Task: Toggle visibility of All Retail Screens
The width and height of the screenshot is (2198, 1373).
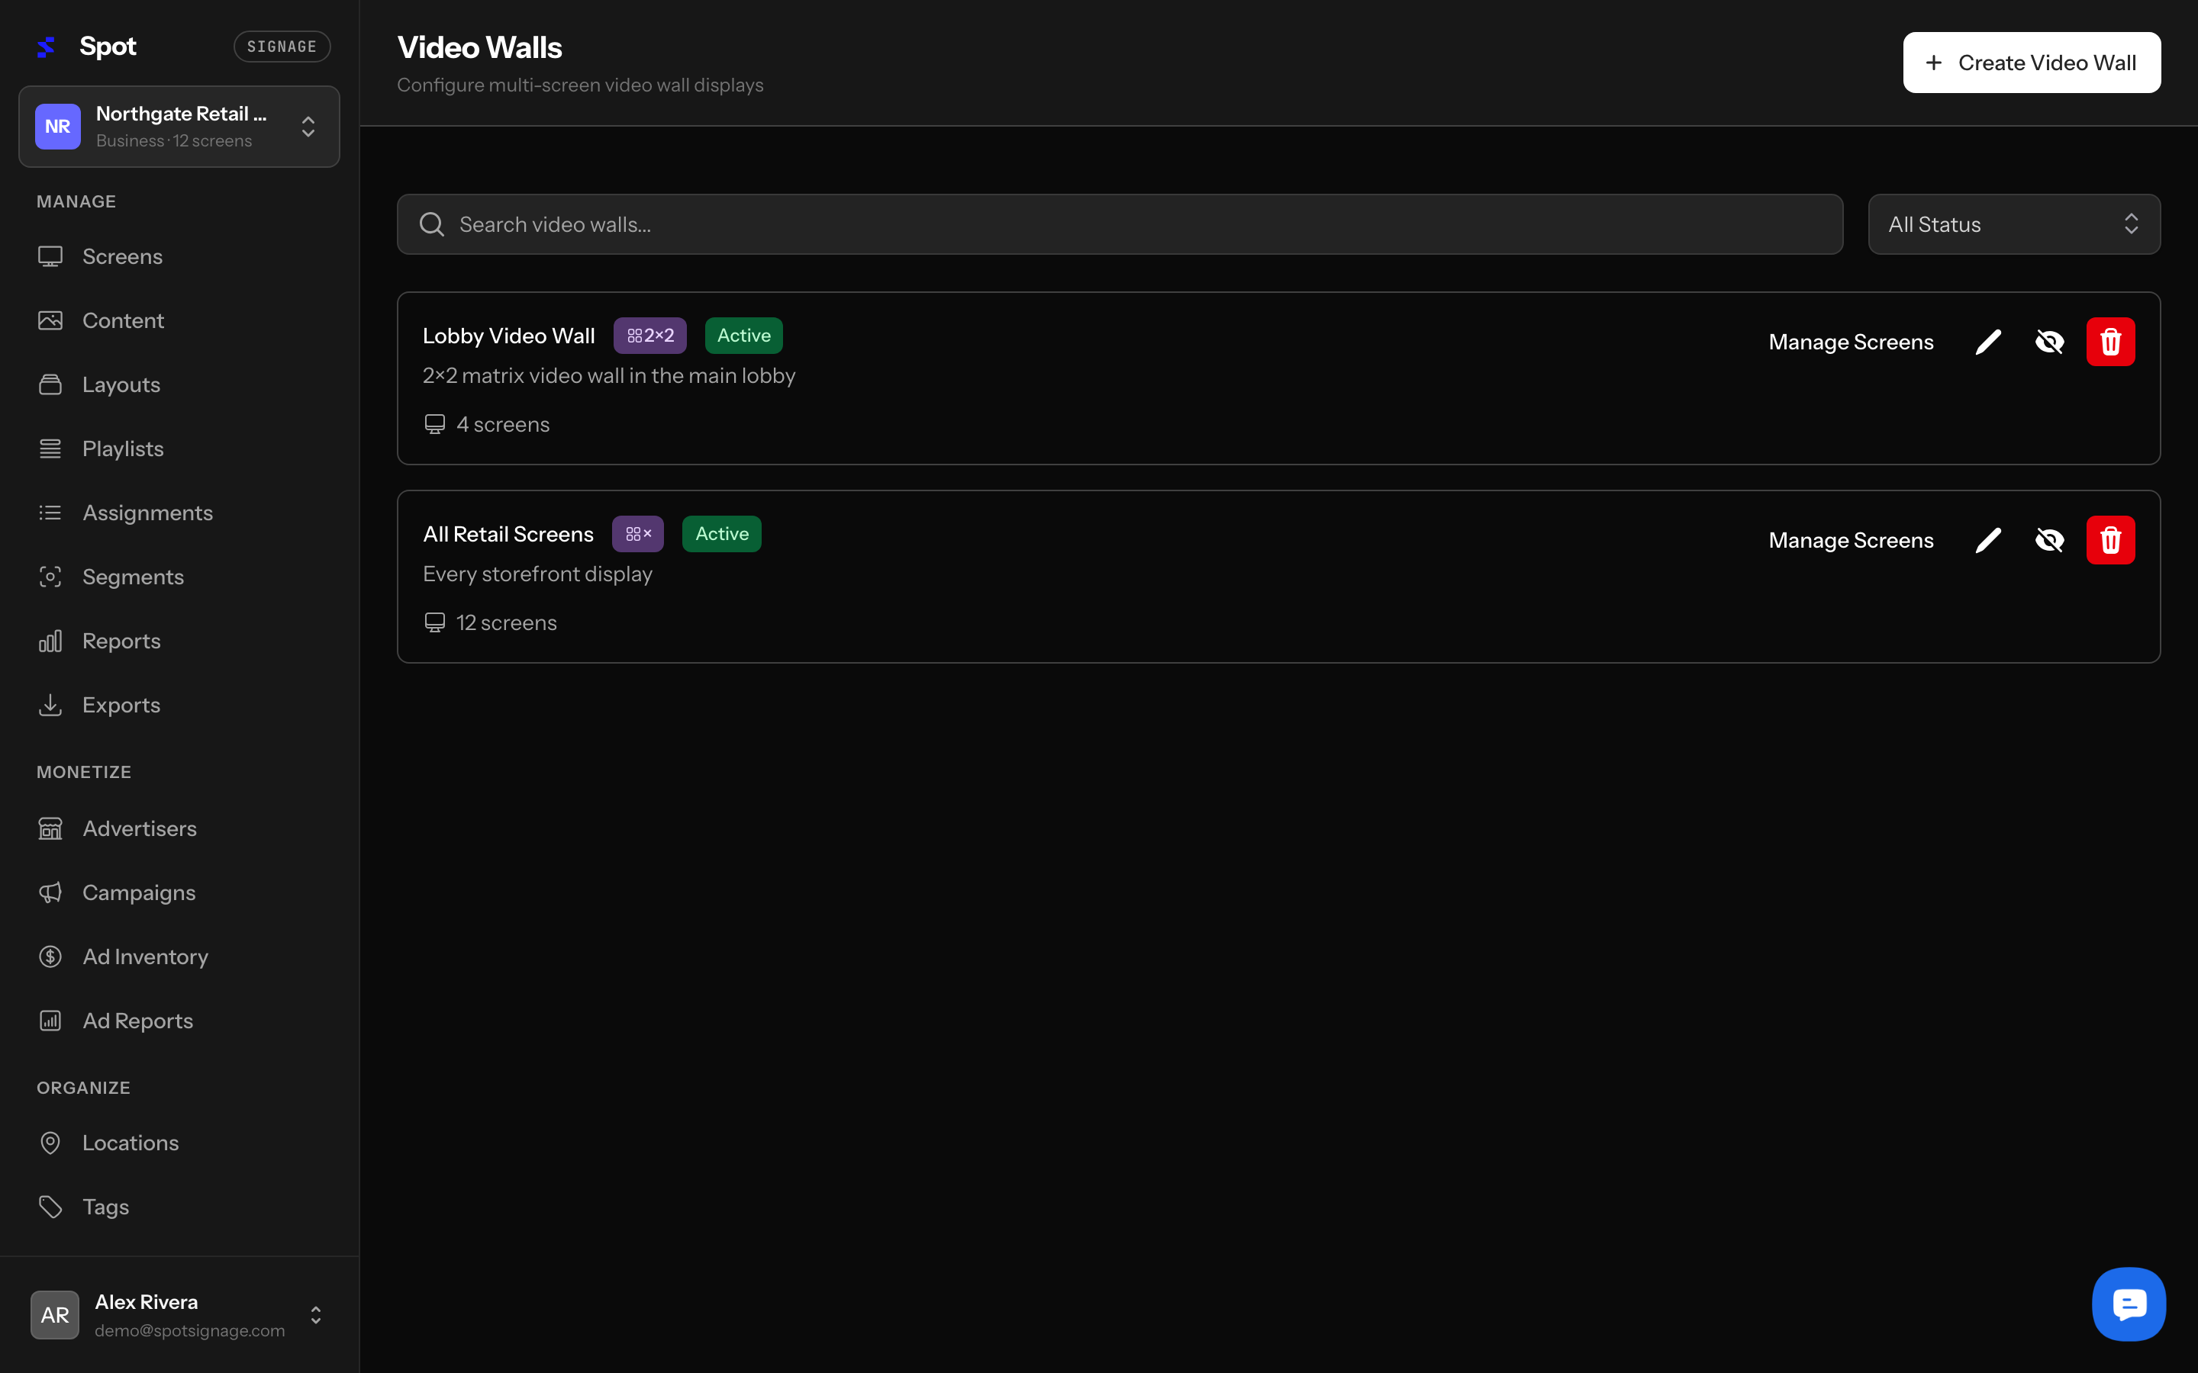Action: point(2049,540)
